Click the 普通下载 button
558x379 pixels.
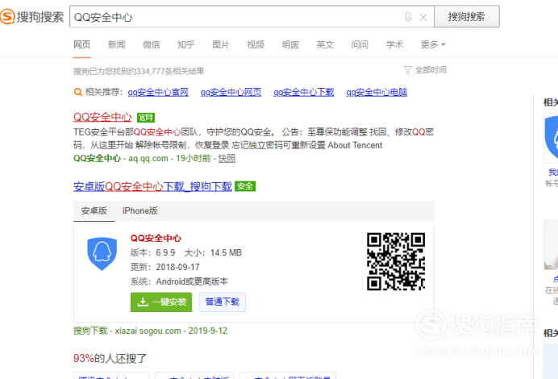[x=223, y=302]
